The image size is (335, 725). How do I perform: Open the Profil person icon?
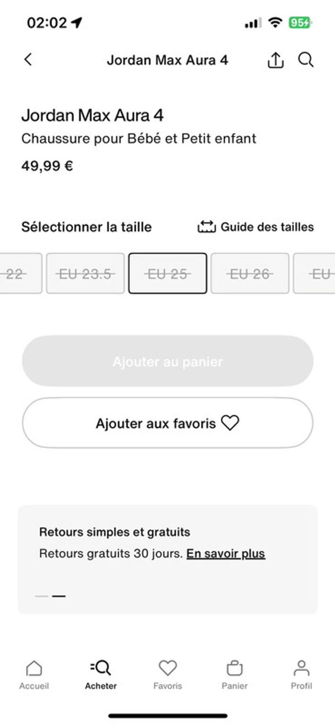pyautogui.click(x=301, y=668)
